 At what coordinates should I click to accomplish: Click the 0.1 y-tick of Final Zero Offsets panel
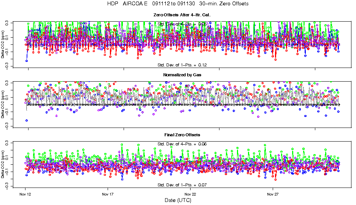click(7, 157)
